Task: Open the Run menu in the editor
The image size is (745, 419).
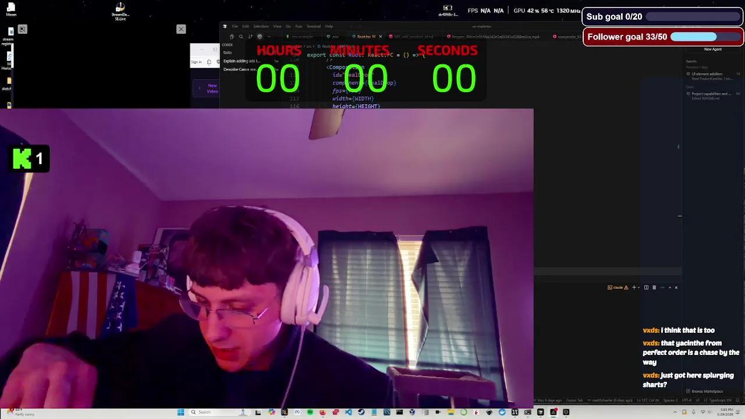Action: [x=299, y=26]
